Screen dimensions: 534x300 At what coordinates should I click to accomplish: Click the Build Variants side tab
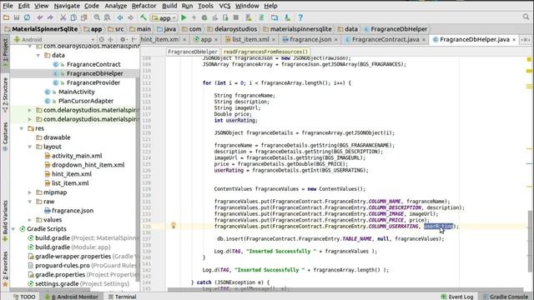pos(5,220)
